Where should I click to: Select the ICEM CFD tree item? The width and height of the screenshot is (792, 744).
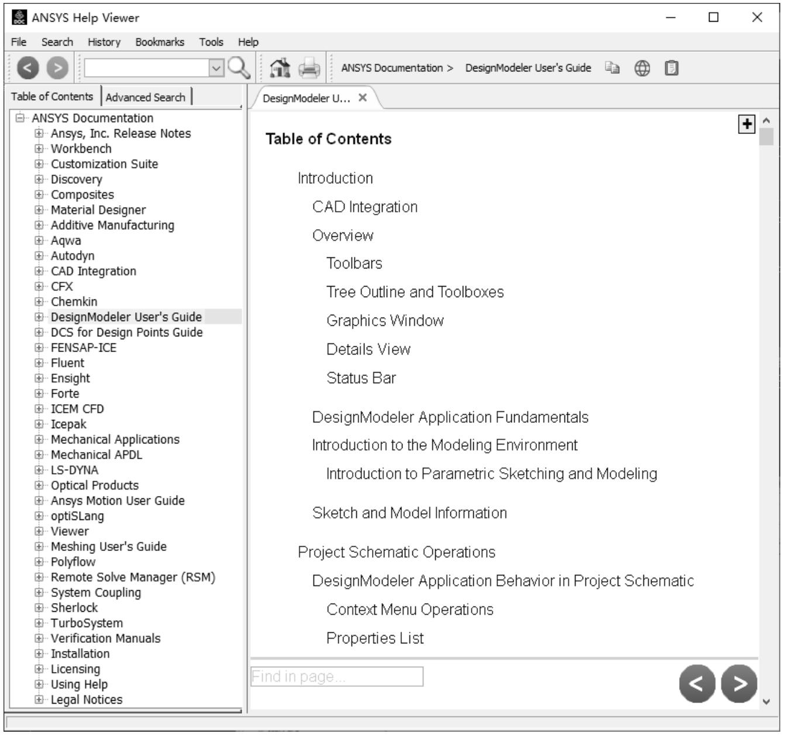pyautogui.click(x=77, y=409)
